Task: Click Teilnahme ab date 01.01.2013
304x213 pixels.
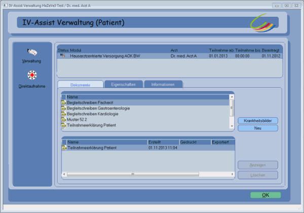Action: click(x=218, y=56)
